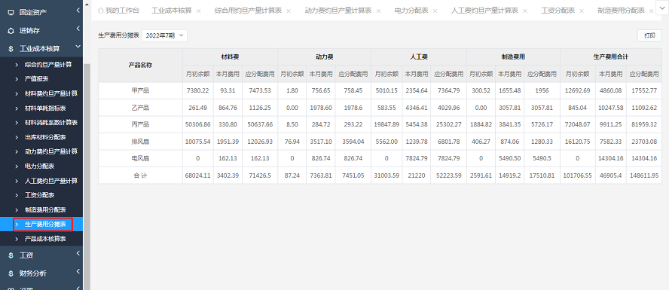Select the 甲产品 row name

pos(141,90)
